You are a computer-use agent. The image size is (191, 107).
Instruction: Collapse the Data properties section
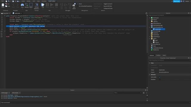pos(150,63)
